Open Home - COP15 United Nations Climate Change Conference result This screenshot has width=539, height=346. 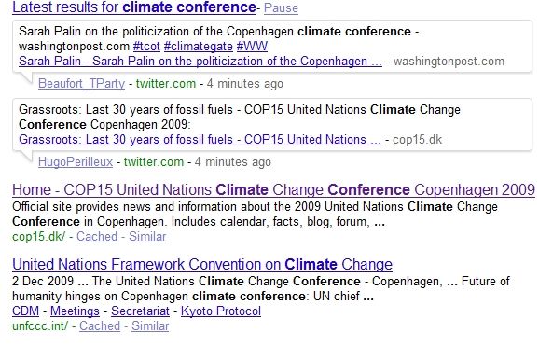[273, 190]
